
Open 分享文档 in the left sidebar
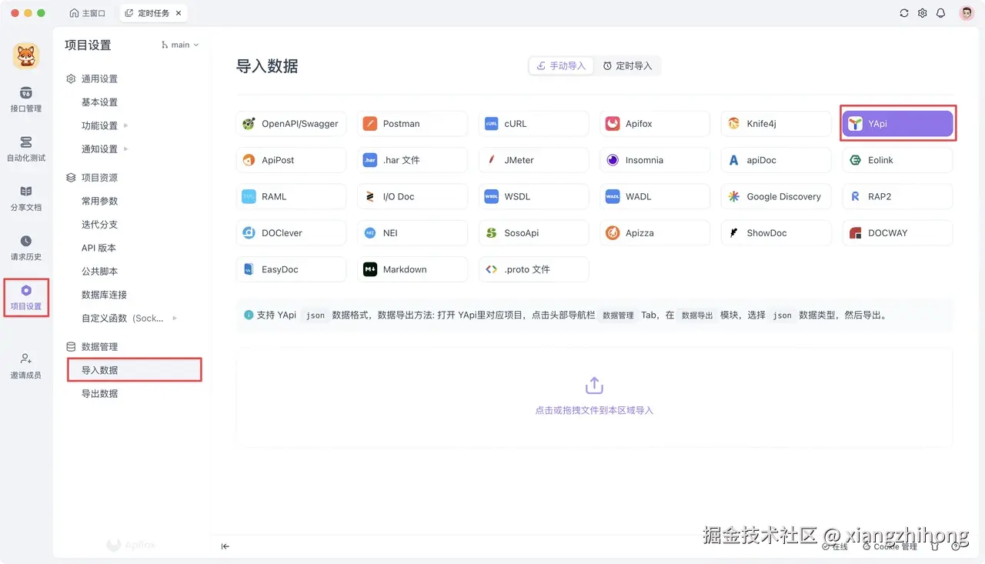tap(26, 199)
